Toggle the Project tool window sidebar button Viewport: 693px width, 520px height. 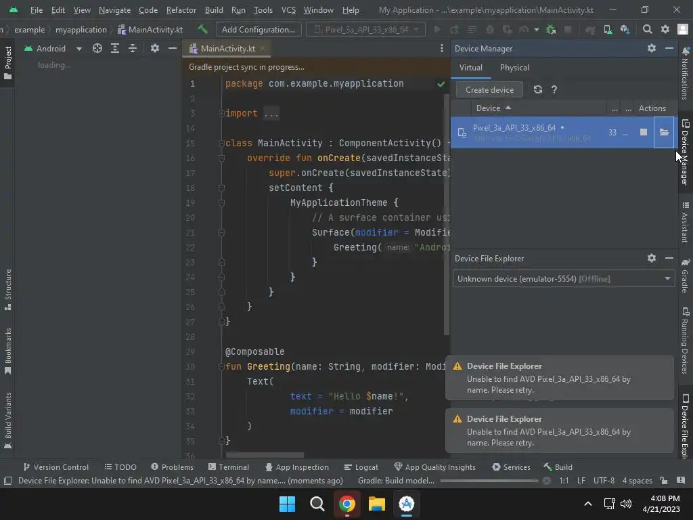pyautogui.click(x=8, y=63)
